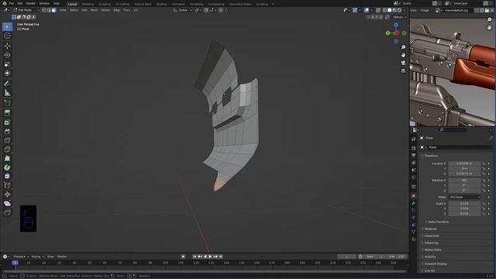Select the Poly Build tool
The image size is (496, 279).
click(7, 158)
